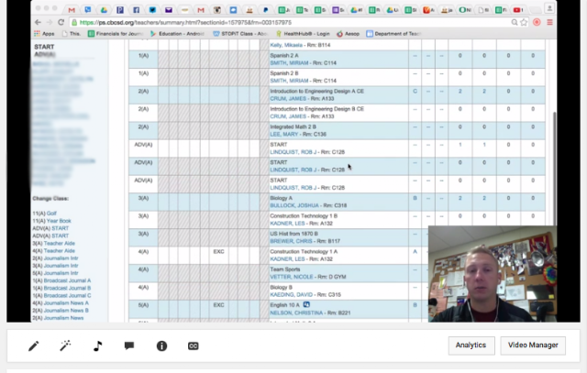Click the BULLOCK, JOSHUA teacher link

[294, 205]
